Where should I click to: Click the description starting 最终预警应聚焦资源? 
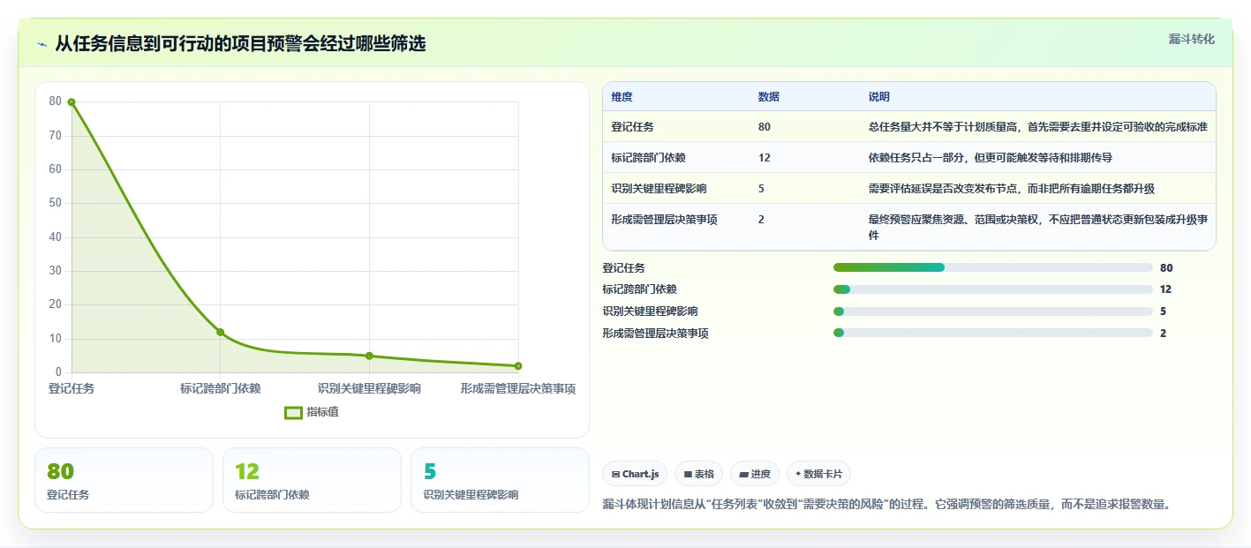point(1037,228)
